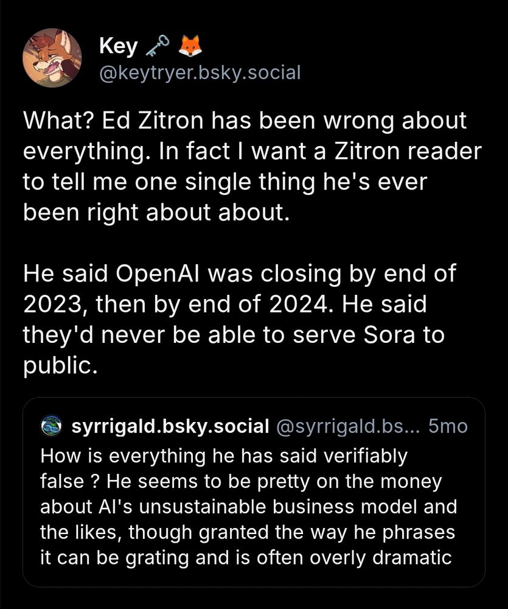Image resolution: width=508 pixels, height=609 pixels.
Task: Open the bold syrrigald.bsky.social display name
Action: click(x=170, y=426)
